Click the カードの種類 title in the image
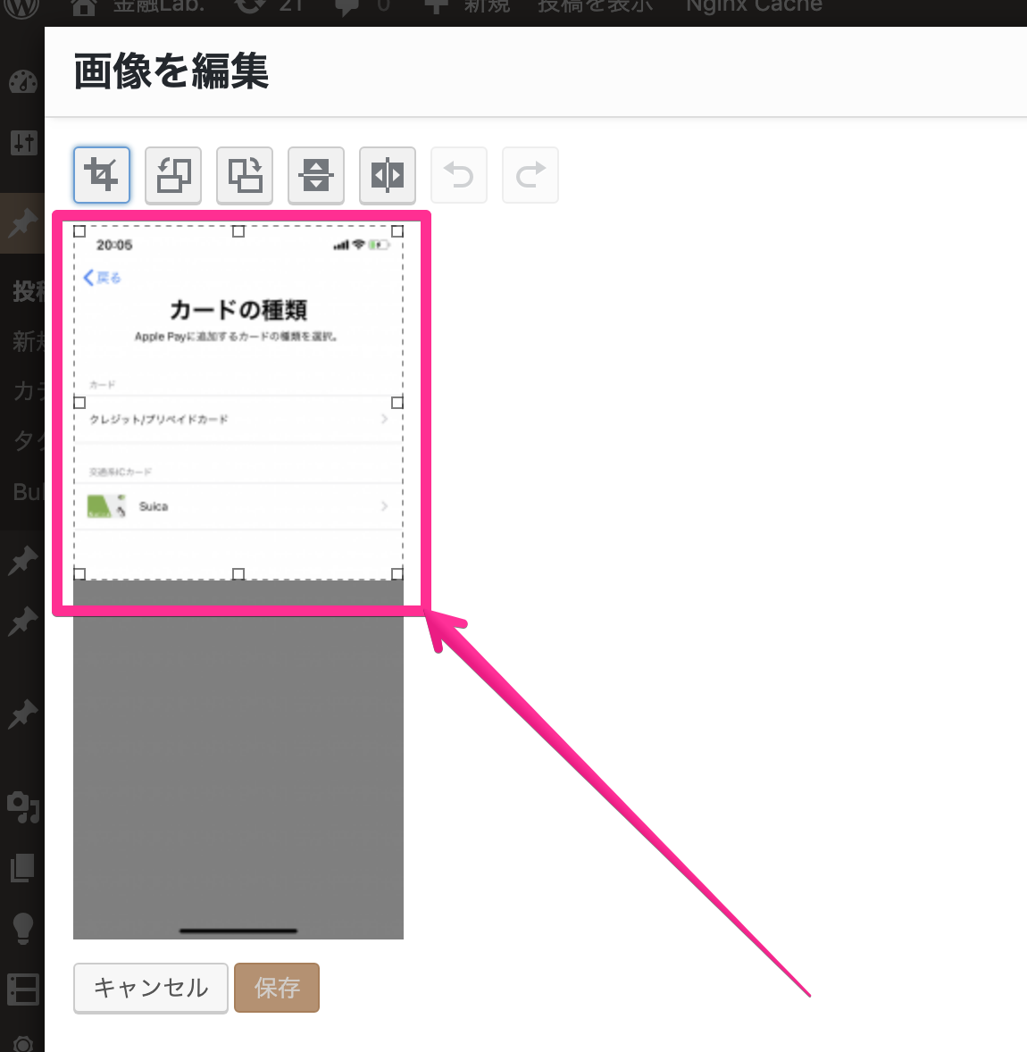This screenshot has width=1027, height=1052. click(x=238, y=310)
